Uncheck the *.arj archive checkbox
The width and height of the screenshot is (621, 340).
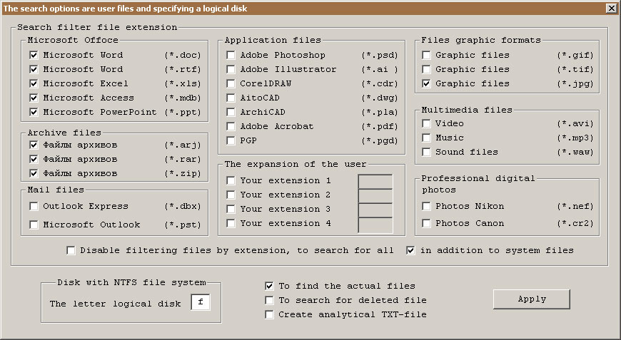click(x=34, y=145)
